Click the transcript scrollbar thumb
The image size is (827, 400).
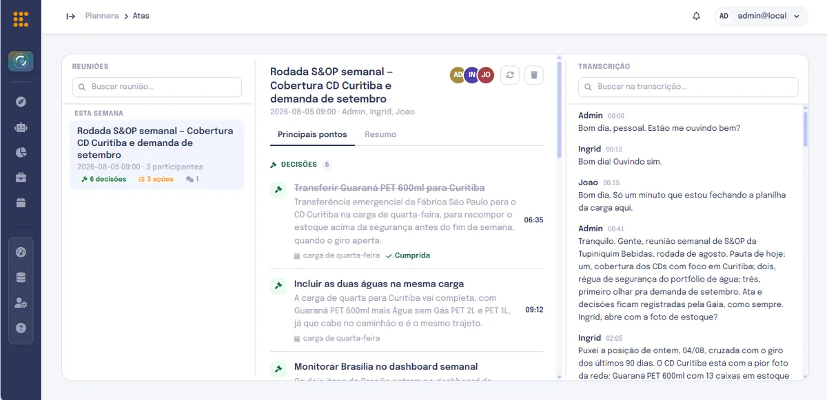tap(805, 129)
